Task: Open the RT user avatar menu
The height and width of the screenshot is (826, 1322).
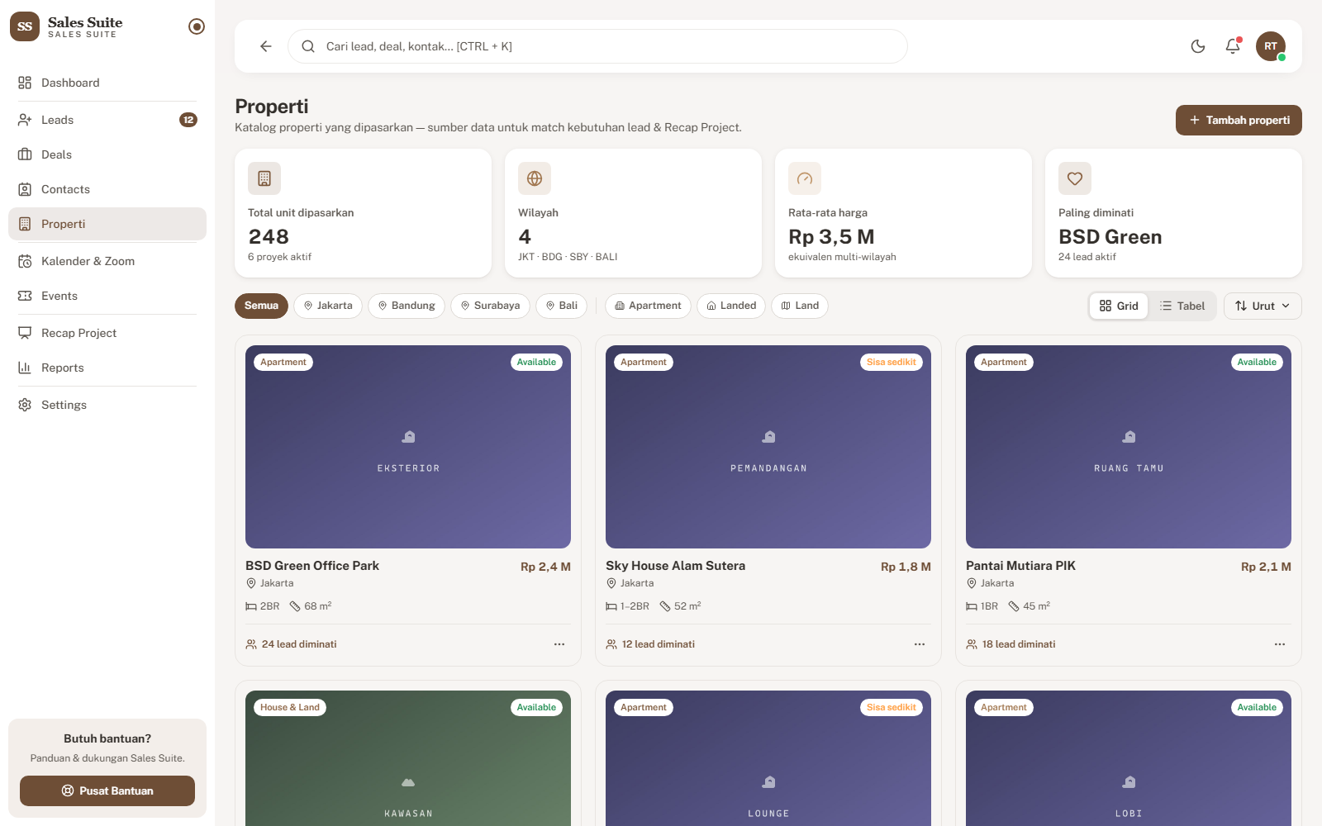Action: tap(1271, 46)
